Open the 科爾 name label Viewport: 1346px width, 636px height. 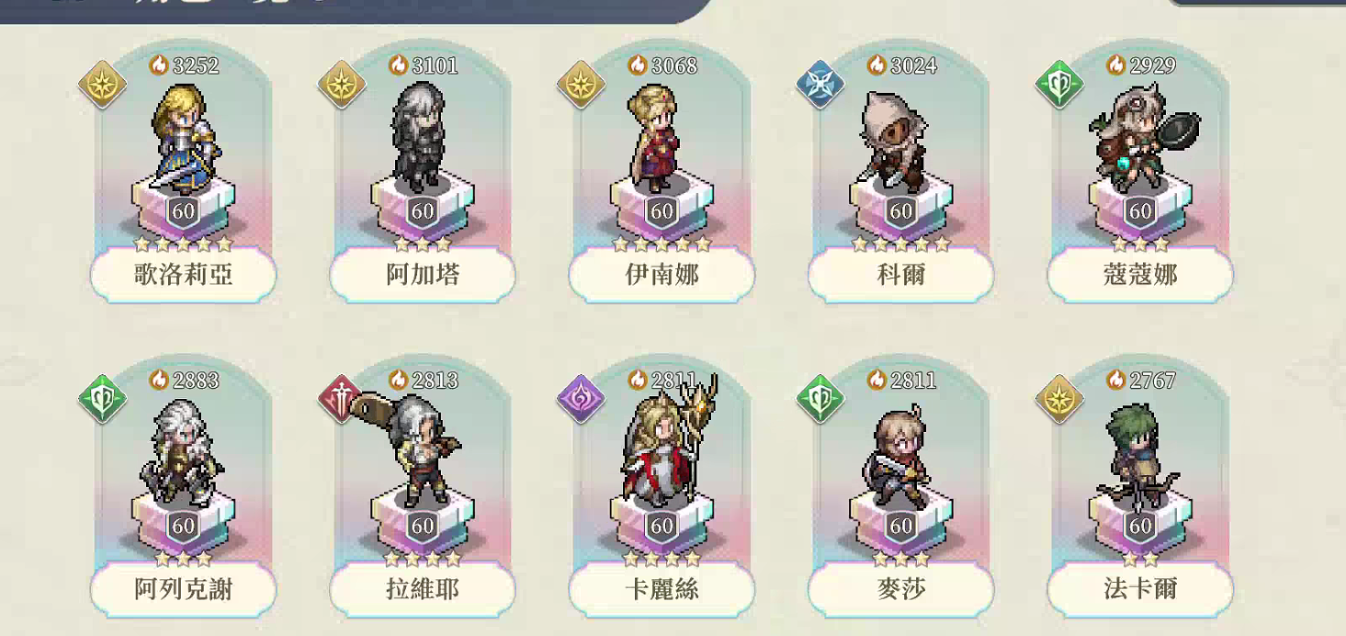pos(900,274)
